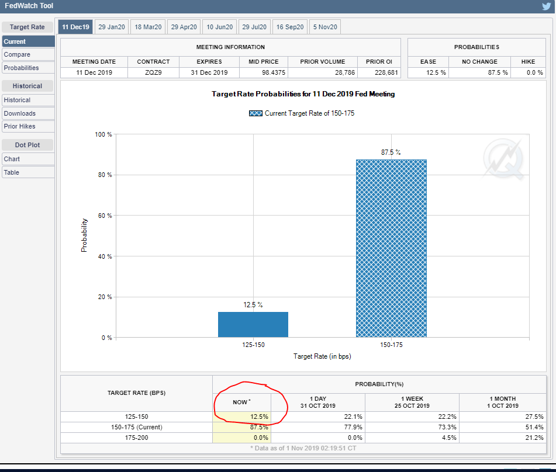Click the solid blue 125-150 bar
556x472 pixels.
pyautogui.click(x=253, y=325)
